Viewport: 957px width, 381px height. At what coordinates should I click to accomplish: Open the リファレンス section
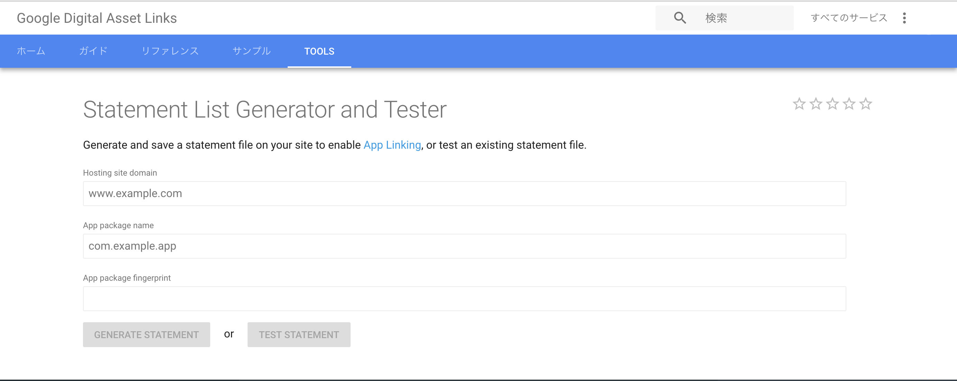(170, 51)
